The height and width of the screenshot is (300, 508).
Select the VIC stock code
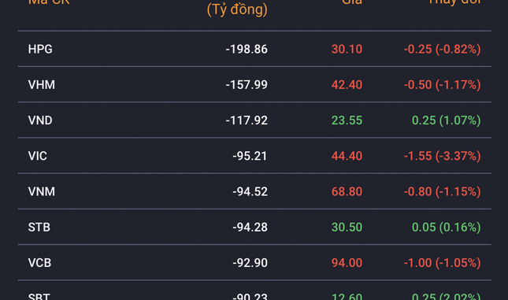38,156
